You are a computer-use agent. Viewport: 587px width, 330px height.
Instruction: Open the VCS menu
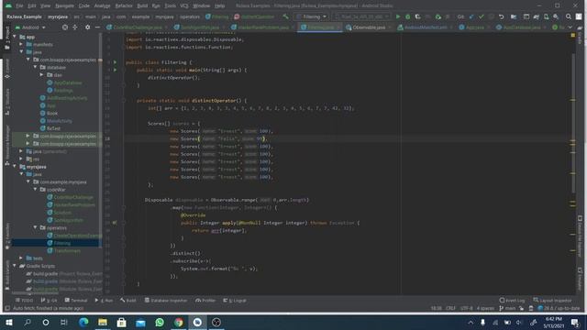tap(183, 5)
